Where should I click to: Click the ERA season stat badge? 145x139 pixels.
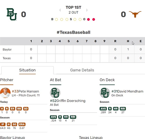tap(22, 124)
